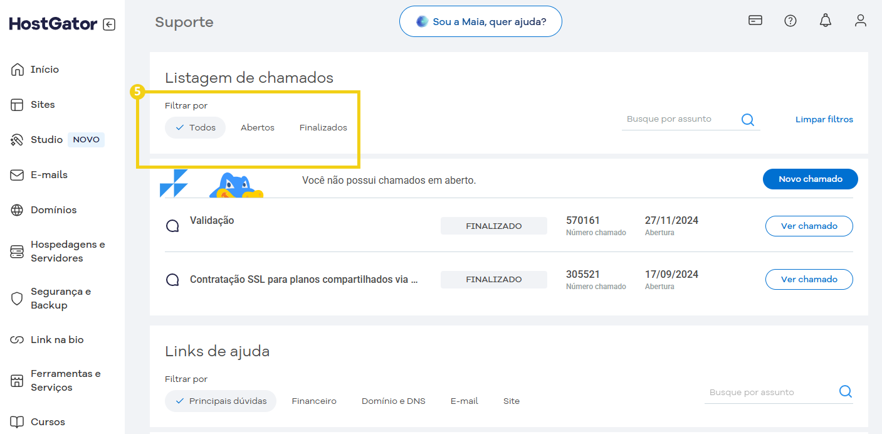Click the FINALIZADO status of ticket 305521
The image size is (882, 434).
[x=494, y=280]
